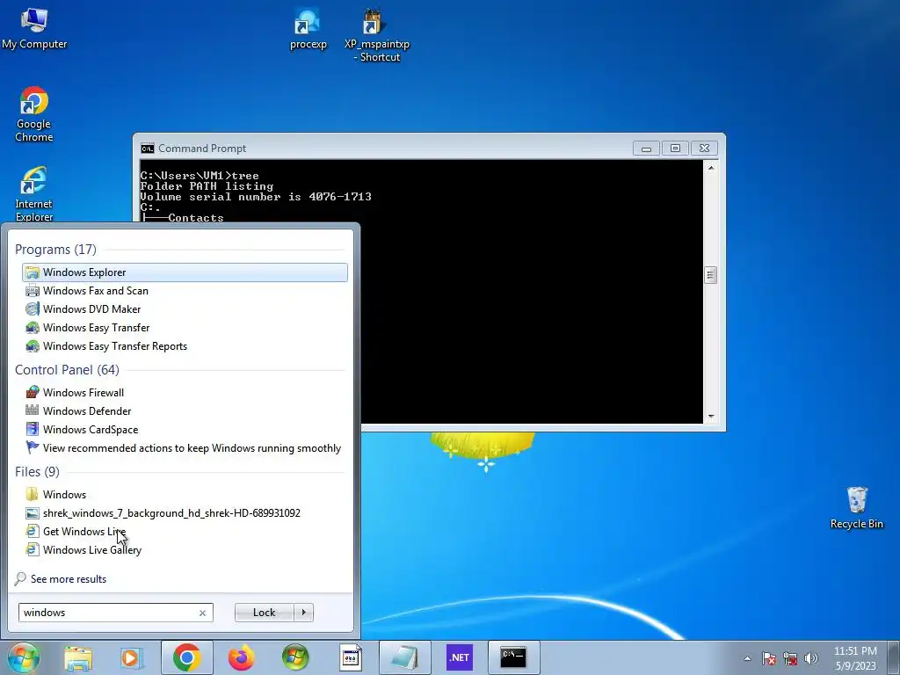The image size is (900, 675).
Task: Open Windows Easy Transfer Reports result
Action: click(x=185, y=345)
